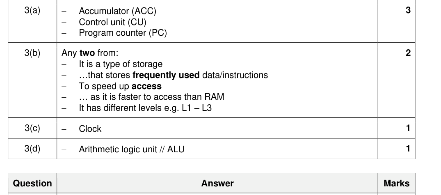
Task: Click the 'Clock' answer
Action: [90, 129]
